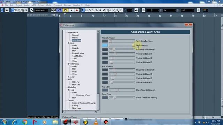This screenshot has width=223, height=125.
Task: Select the Split scissors tool
Action: pos(90,10)
